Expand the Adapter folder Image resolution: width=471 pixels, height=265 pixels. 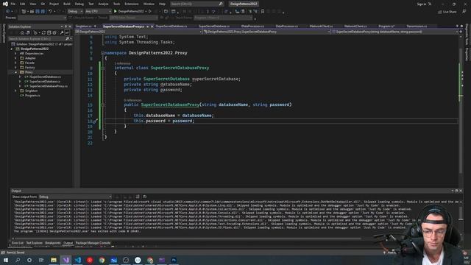[15, 58]
